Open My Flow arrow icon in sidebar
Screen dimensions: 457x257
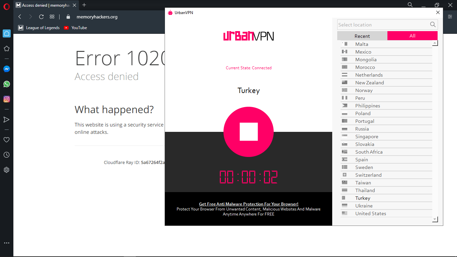[x=6, y=119]
